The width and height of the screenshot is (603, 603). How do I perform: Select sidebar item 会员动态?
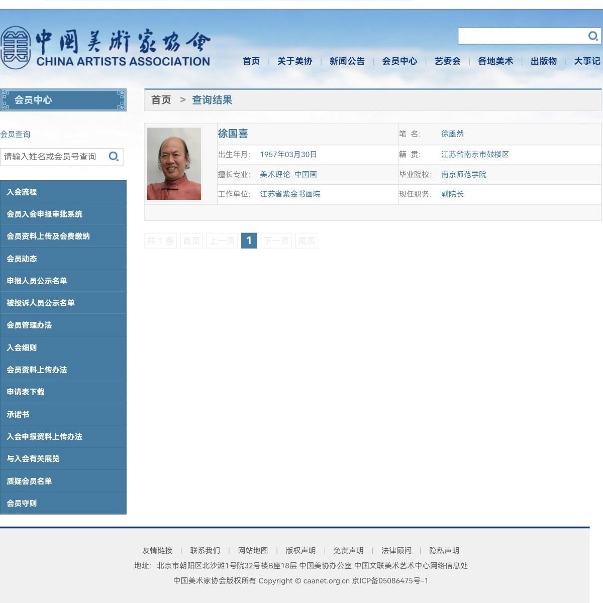point(63,259)
